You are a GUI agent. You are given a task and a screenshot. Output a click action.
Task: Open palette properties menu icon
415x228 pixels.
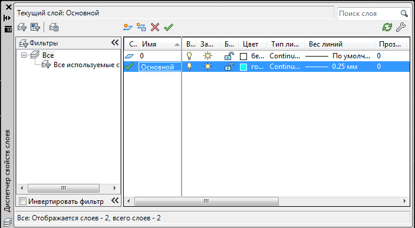(8, 29)
